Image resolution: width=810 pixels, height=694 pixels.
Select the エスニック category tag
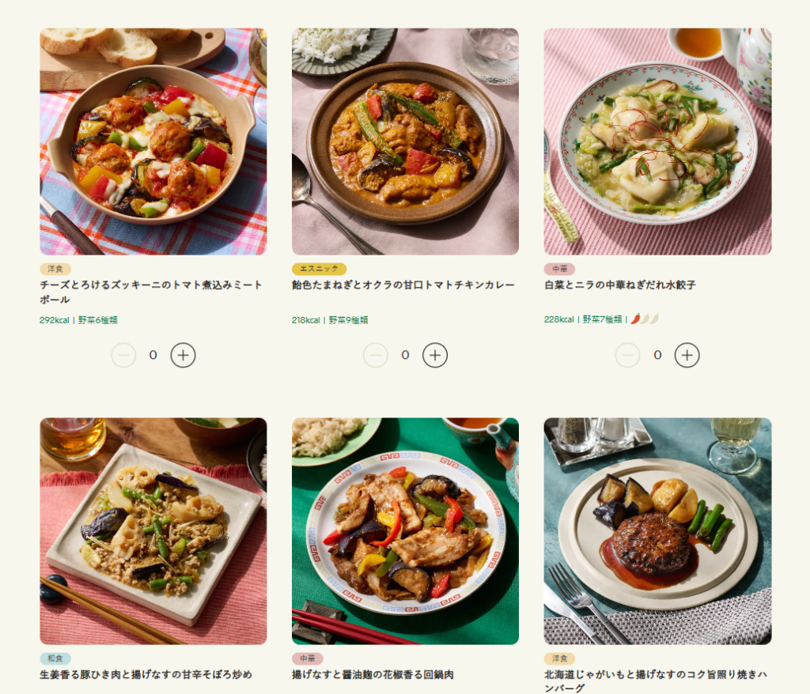click(x=319, y=269)
